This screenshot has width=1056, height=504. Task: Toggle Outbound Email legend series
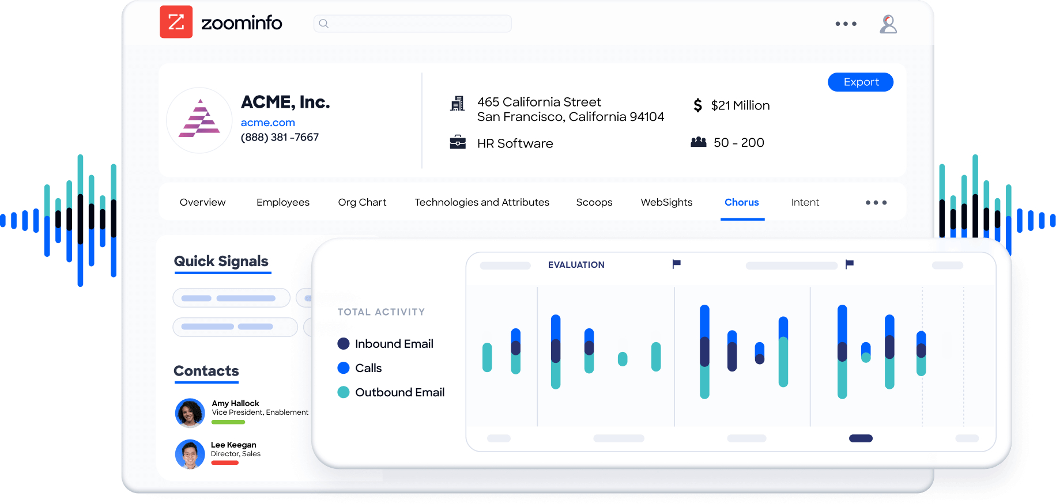point(344,392)
